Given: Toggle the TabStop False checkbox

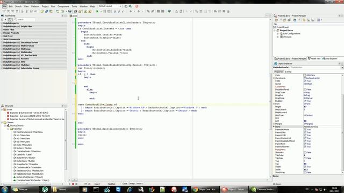Looking at the screenshot, I should point(305,158).
